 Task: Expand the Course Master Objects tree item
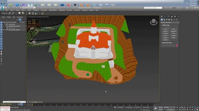[x=4, y=30]
